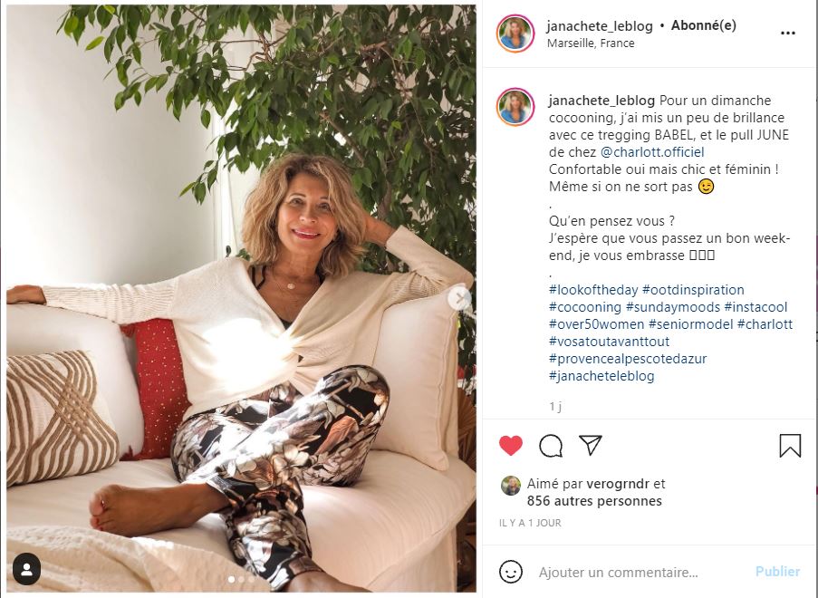Unlike the post with the red heart
Screen dimensions: 818x598
tap(511, 446)
